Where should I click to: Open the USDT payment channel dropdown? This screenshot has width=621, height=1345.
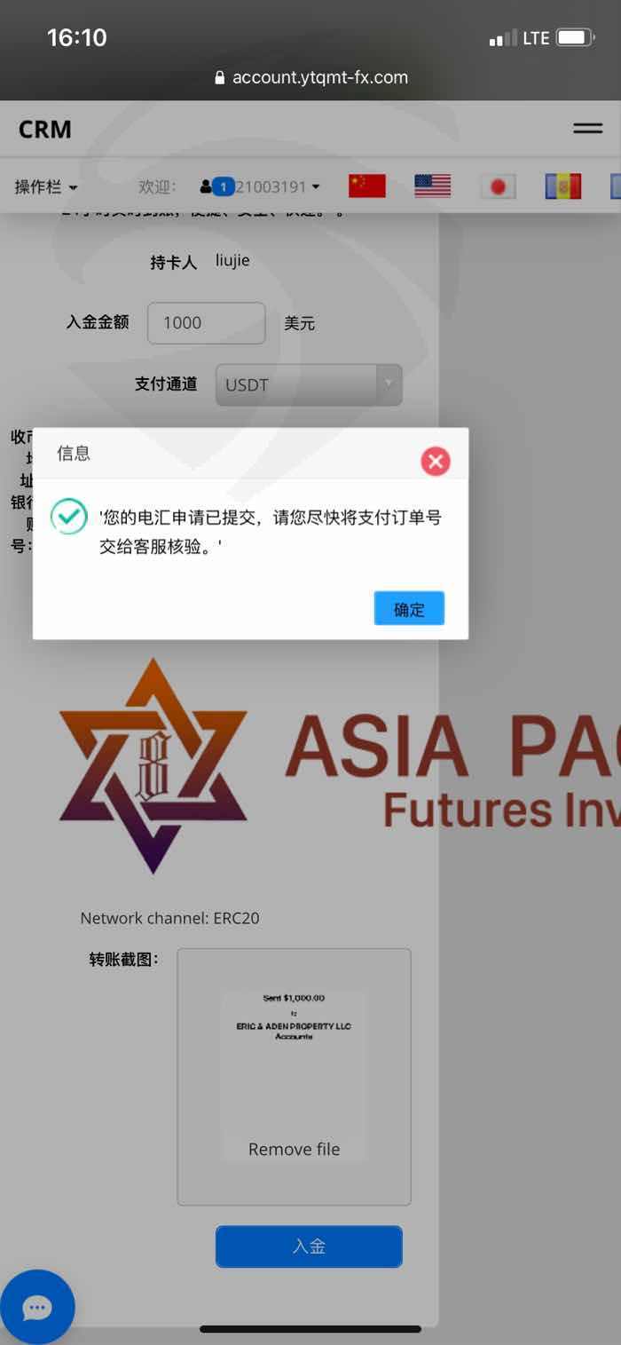pyautogui.click(x=309, y=385)
